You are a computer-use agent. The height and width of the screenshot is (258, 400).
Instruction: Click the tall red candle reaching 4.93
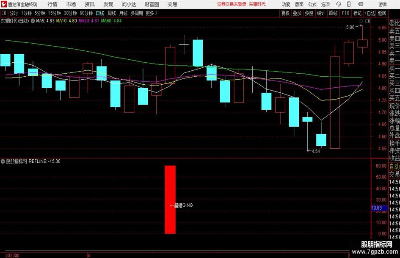335,103
